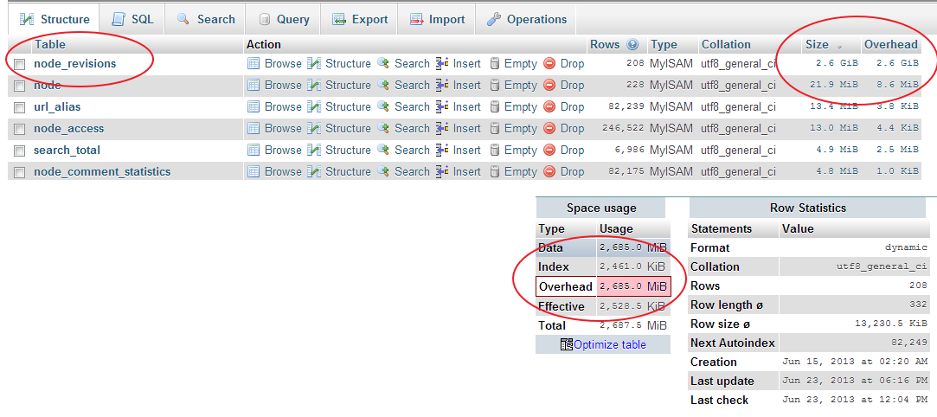Sort by the Overhead column header
The height and width of the screenshot is (417, 937).
pos(890,45)
